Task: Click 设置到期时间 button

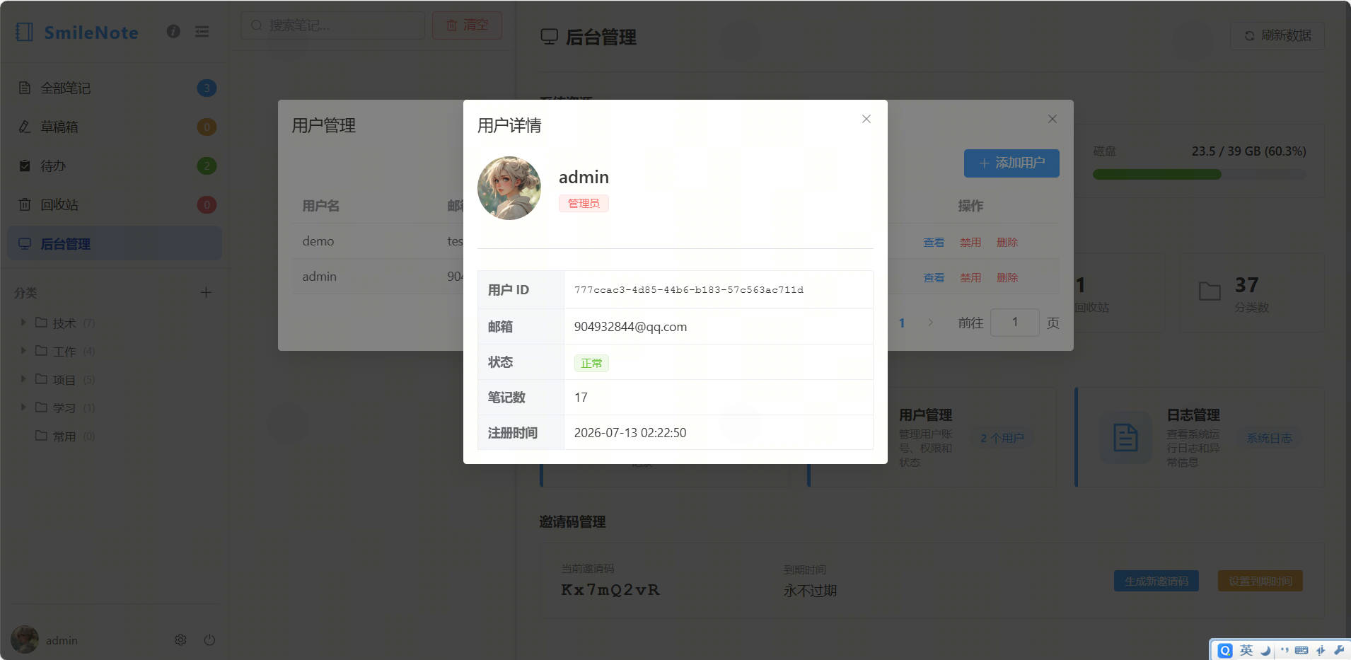Action: click(1260, 581)
